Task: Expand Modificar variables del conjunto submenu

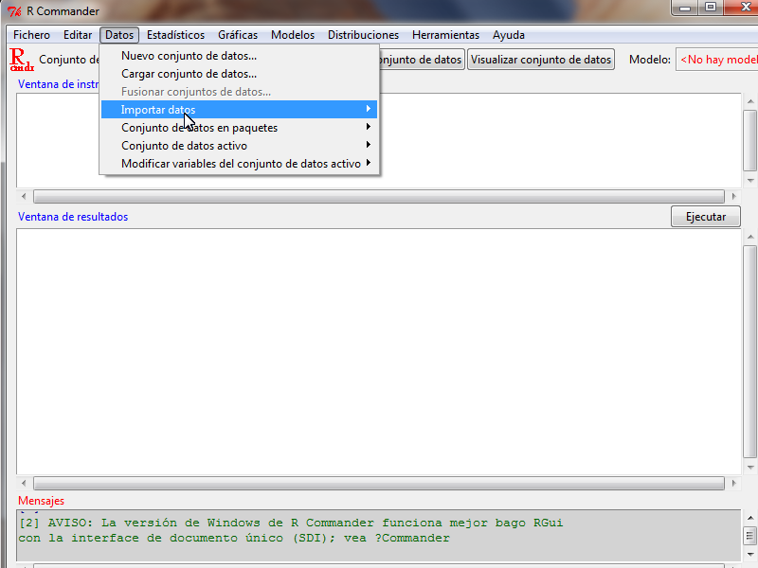Action: click(x=241, y=164)
